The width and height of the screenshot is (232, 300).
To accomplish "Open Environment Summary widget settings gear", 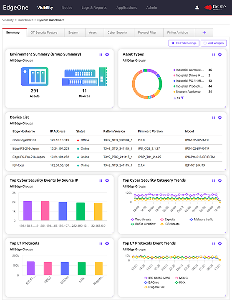I will click(x=107, y=55).
